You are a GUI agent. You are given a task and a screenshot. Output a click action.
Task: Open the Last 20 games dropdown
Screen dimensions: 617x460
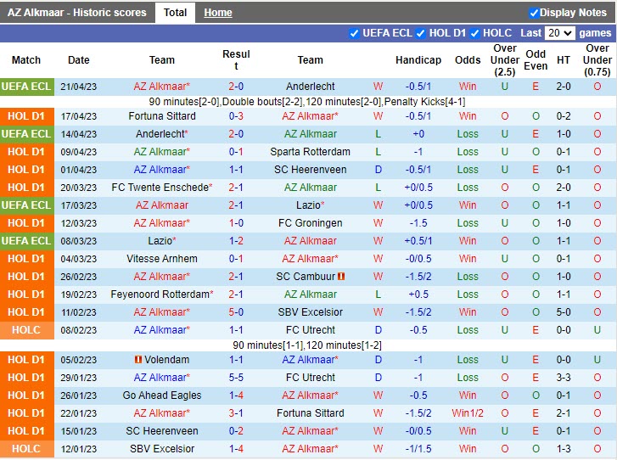click(x=559, y=33)
